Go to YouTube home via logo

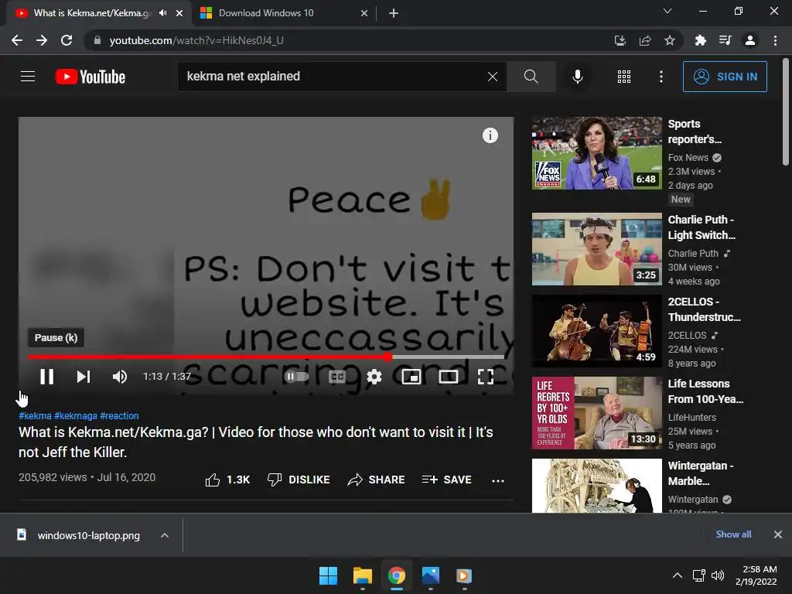(x=90, y=77)
